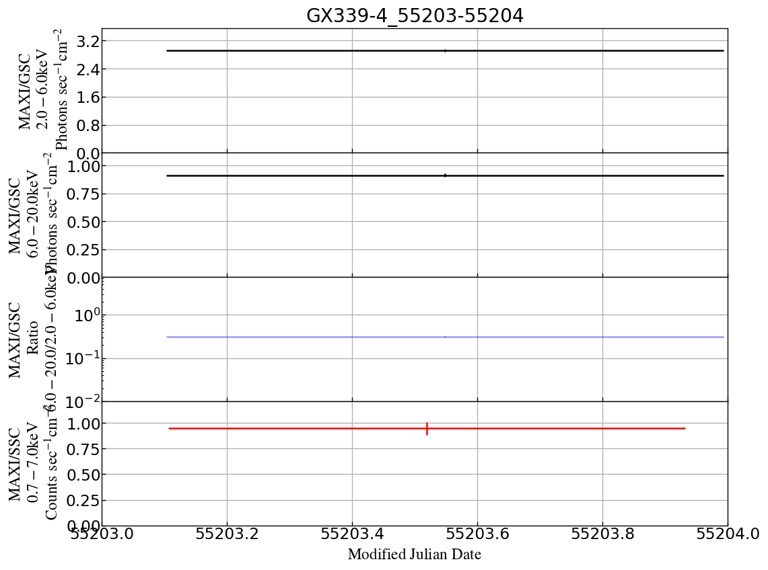The height and width of the screenshot is (570, 768).
Task: Click the 3.2 tick in top panel
Action: point(88,41)
